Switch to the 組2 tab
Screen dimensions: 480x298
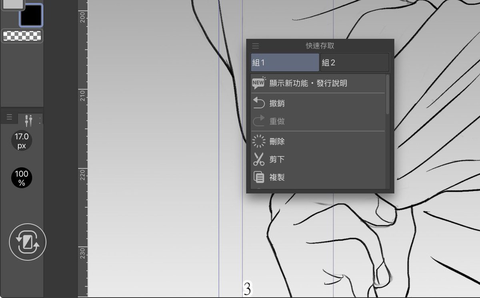354,62
